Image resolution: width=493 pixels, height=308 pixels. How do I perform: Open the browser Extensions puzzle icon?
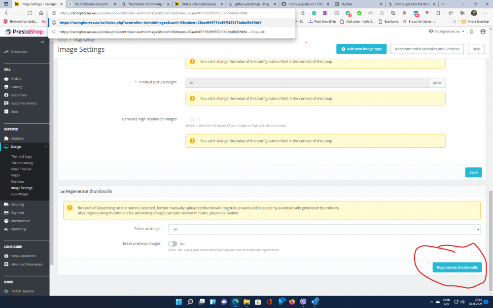click(438, 13)
